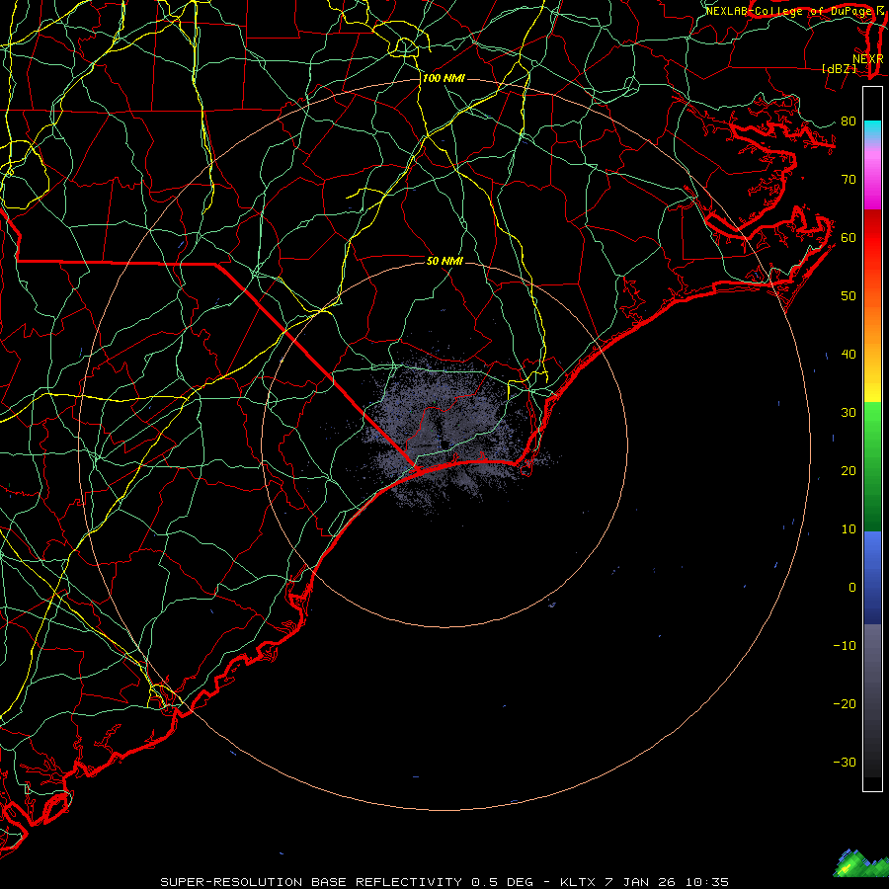
Task: Click the -30 value on the dBZ scale
Action: pyautogui.click(x=845, y=762)
